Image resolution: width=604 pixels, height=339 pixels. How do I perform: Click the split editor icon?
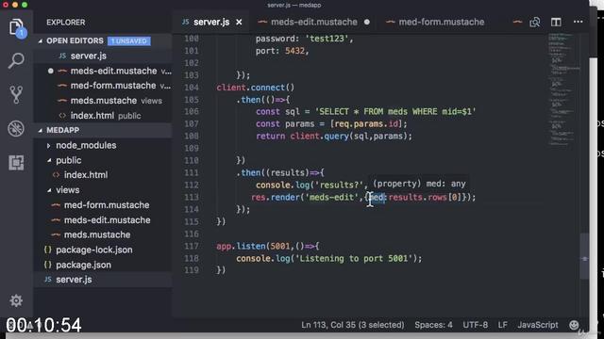pos(556,23)
